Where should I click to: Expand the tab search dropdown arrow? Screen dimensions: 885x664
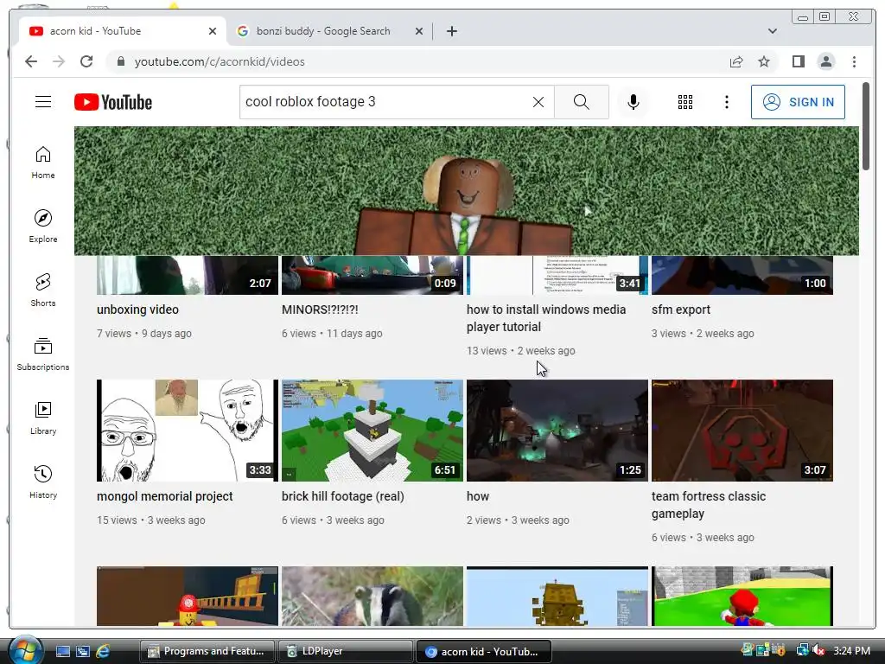click(772, 31)
